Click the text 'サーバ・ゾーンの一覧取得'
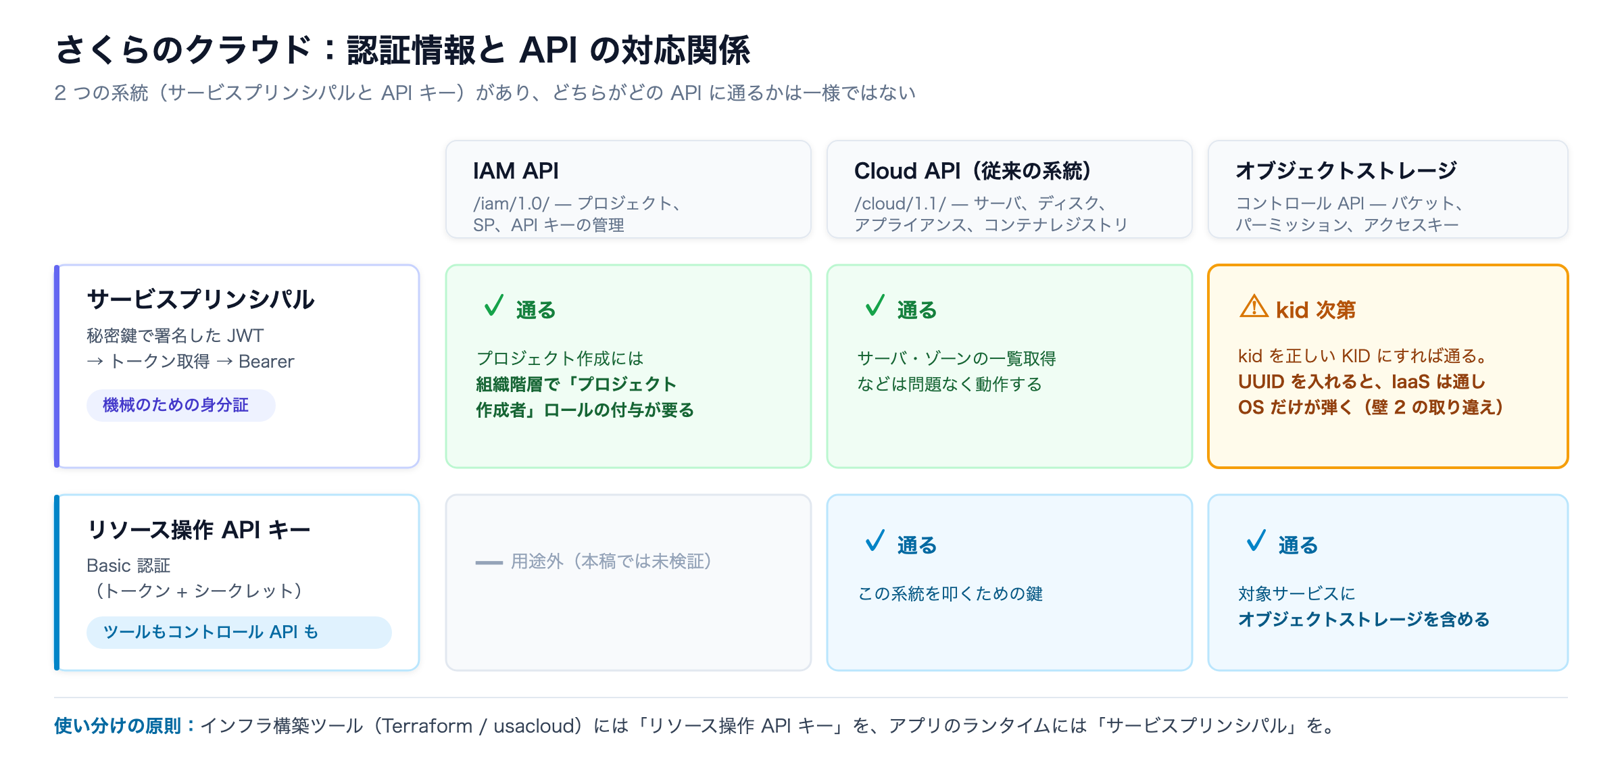This screenshot has width=1622, height=757. (x=956, y=359)
